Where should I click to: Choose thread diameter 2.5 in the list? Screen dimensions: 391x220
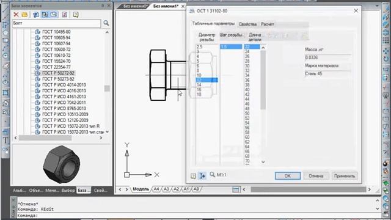pos(206,47)
